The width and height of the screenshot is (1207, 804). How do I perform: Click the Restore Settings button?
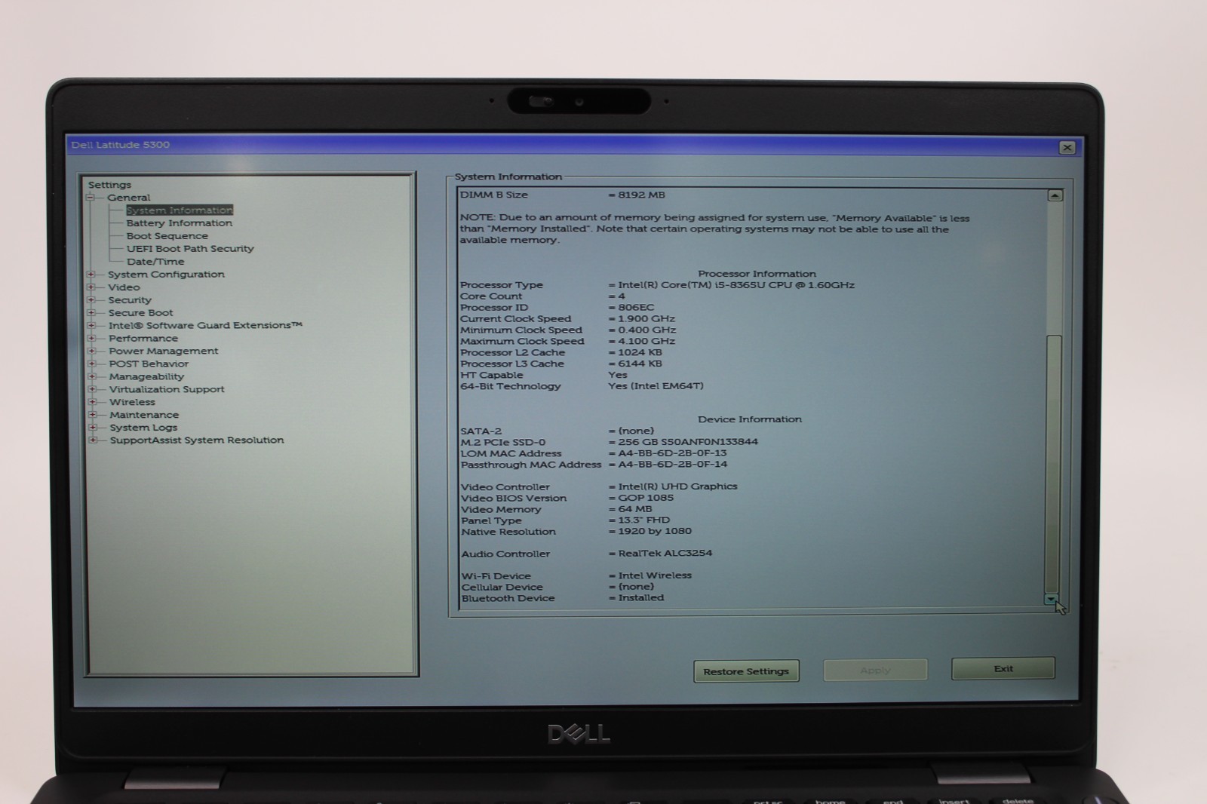pyautogui.click(x=746, y=671)
